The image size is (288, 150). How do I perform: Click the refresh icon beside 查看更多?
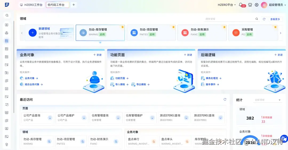coord(264,19)
